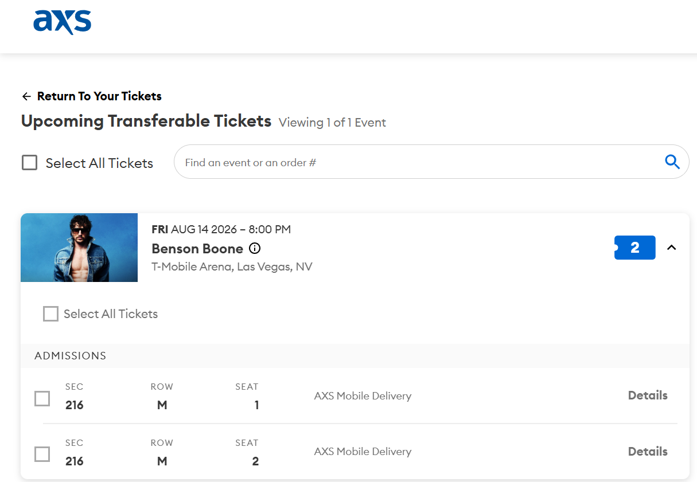Click the T-Mobile Arena, Las Vegas venue text

click(232, 267)
